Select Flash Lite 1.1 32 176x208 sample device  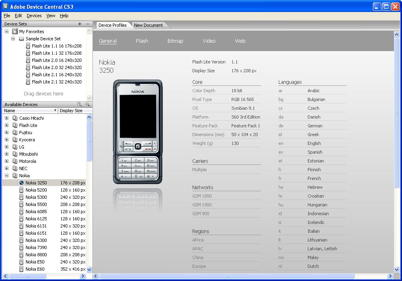57,53
